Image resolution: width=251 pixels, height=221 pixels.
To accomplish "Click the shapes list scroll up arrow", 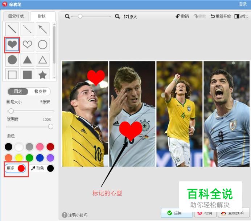I will pyautogui.click(x=54, y=24).
